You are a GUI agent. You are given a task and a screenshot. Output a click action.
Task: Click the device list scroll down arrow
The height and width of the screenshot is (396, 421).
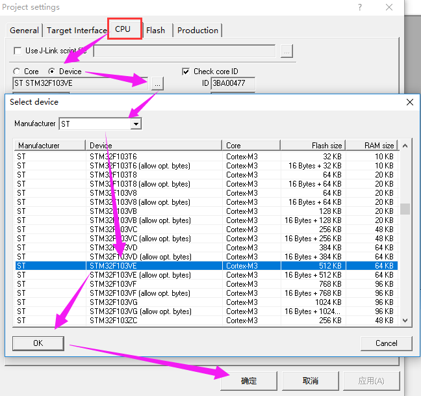point(405,320)
